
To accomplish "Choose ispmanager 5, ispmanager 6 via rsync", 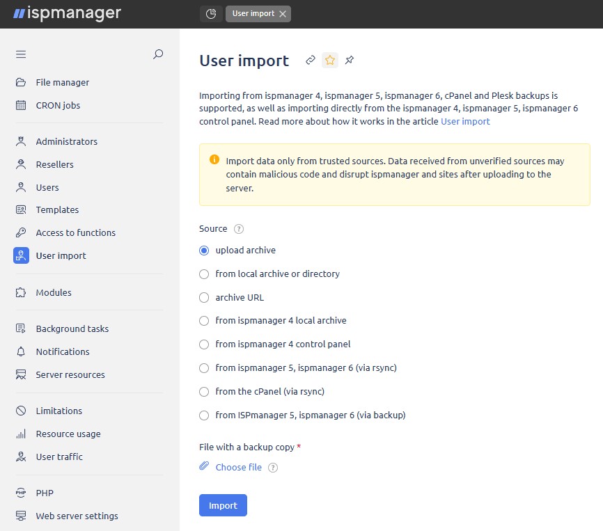I will (x=204, y=368).
